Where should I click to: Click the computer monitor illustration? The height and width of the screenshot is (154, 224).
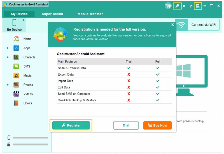pyautogui.click(x=192, y=75)
